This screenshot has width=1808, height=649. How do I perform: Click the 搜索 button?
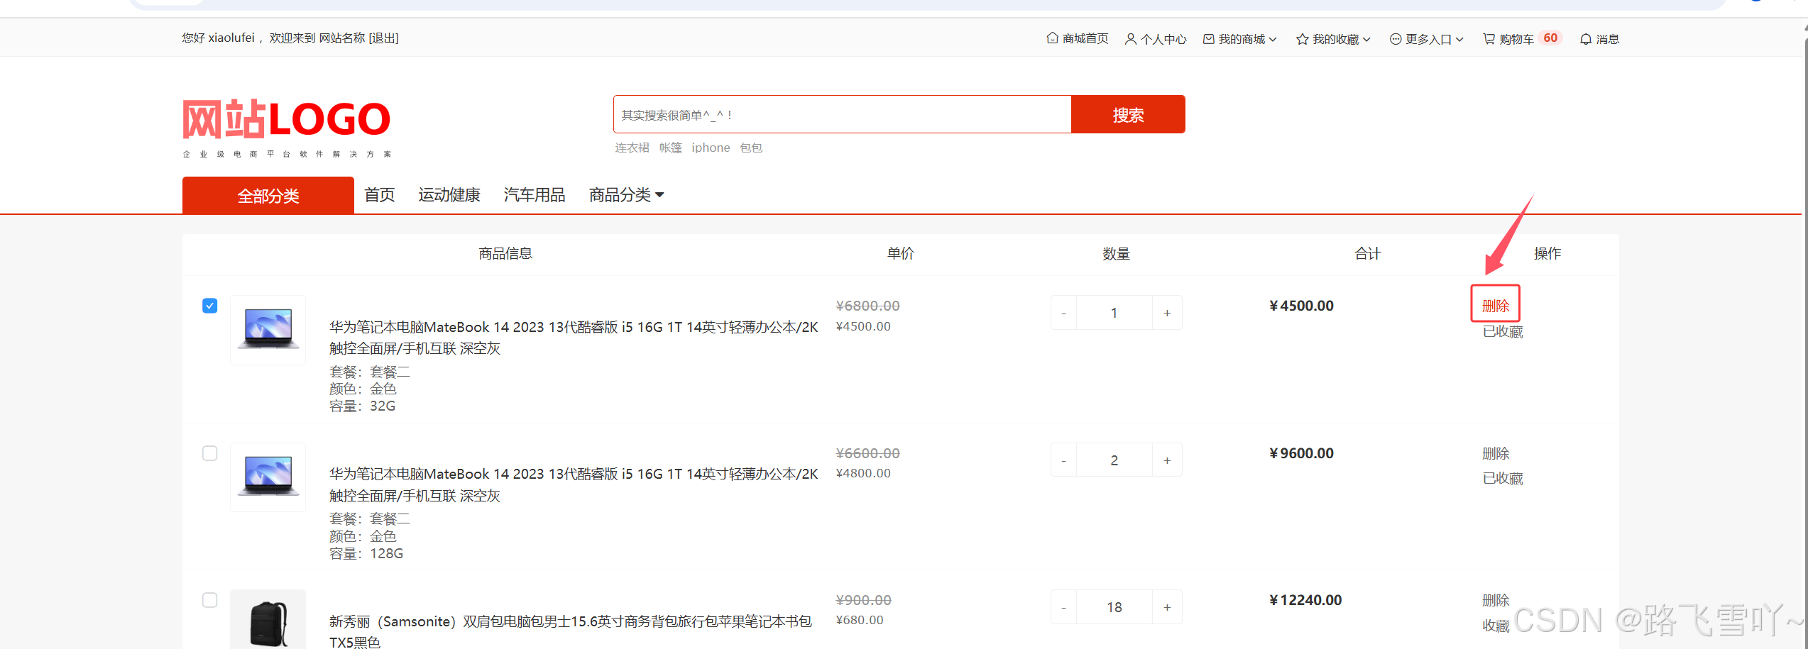[1128, 114]
